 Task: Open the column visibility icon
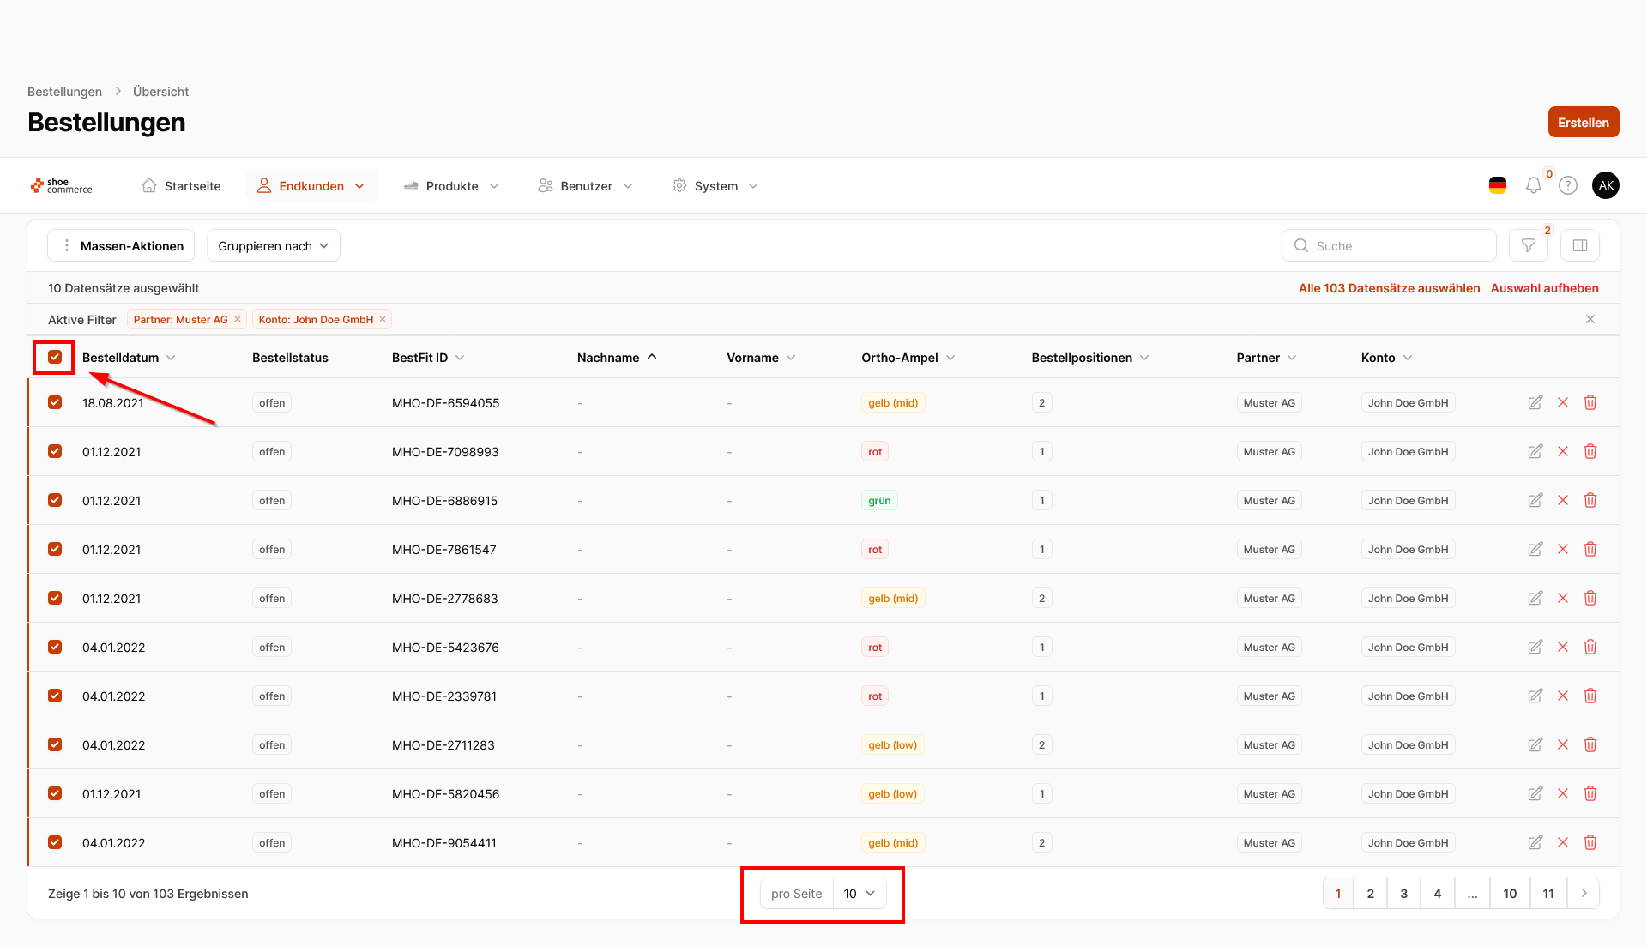(x=1579, y=246)
